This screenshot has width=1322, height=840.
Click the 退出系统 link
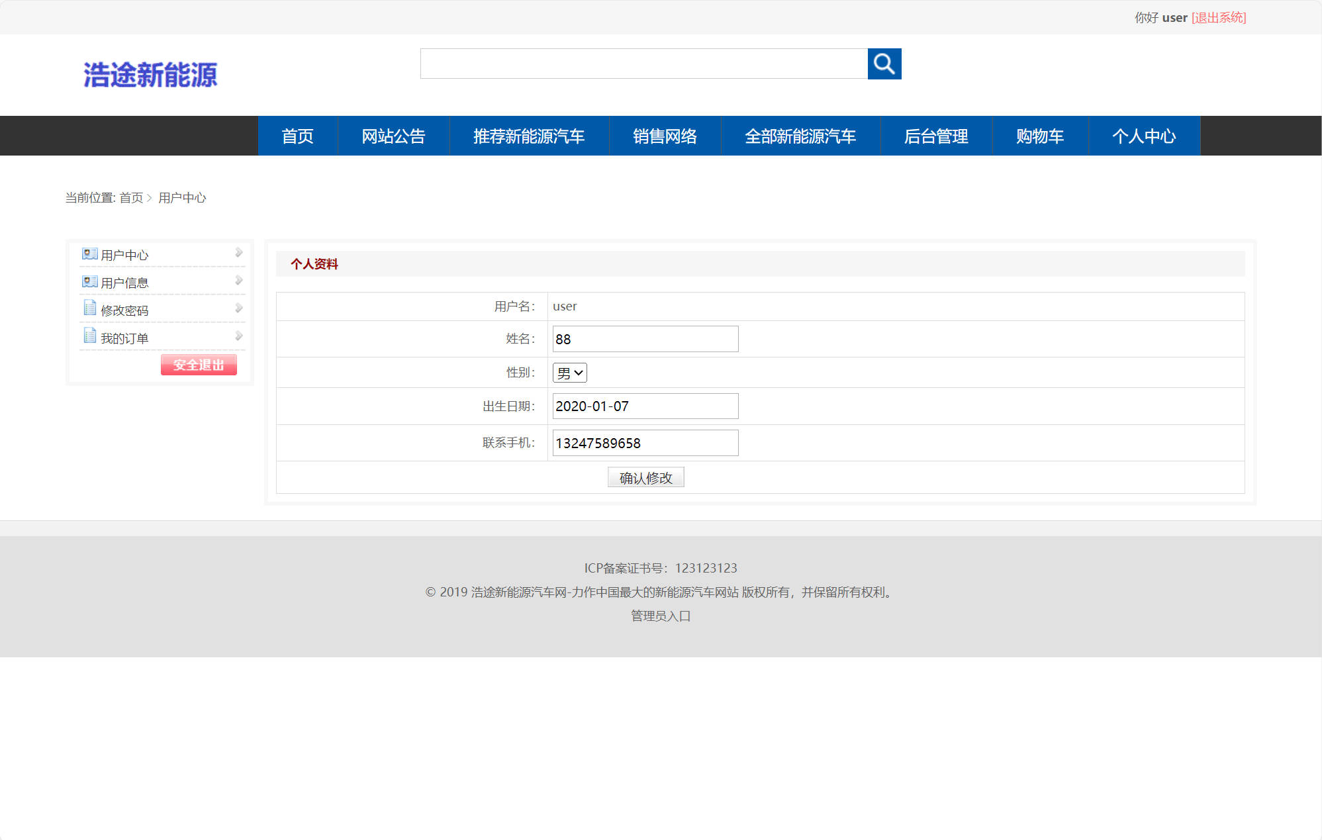click(x=1218, y=18)
